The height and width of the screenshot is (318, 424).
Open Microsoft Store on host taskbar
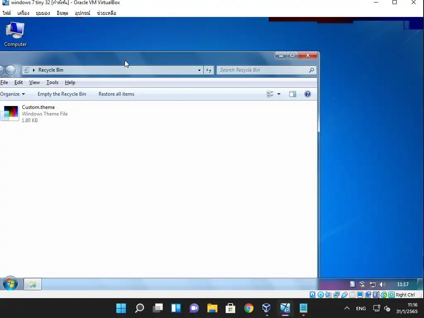230,308
